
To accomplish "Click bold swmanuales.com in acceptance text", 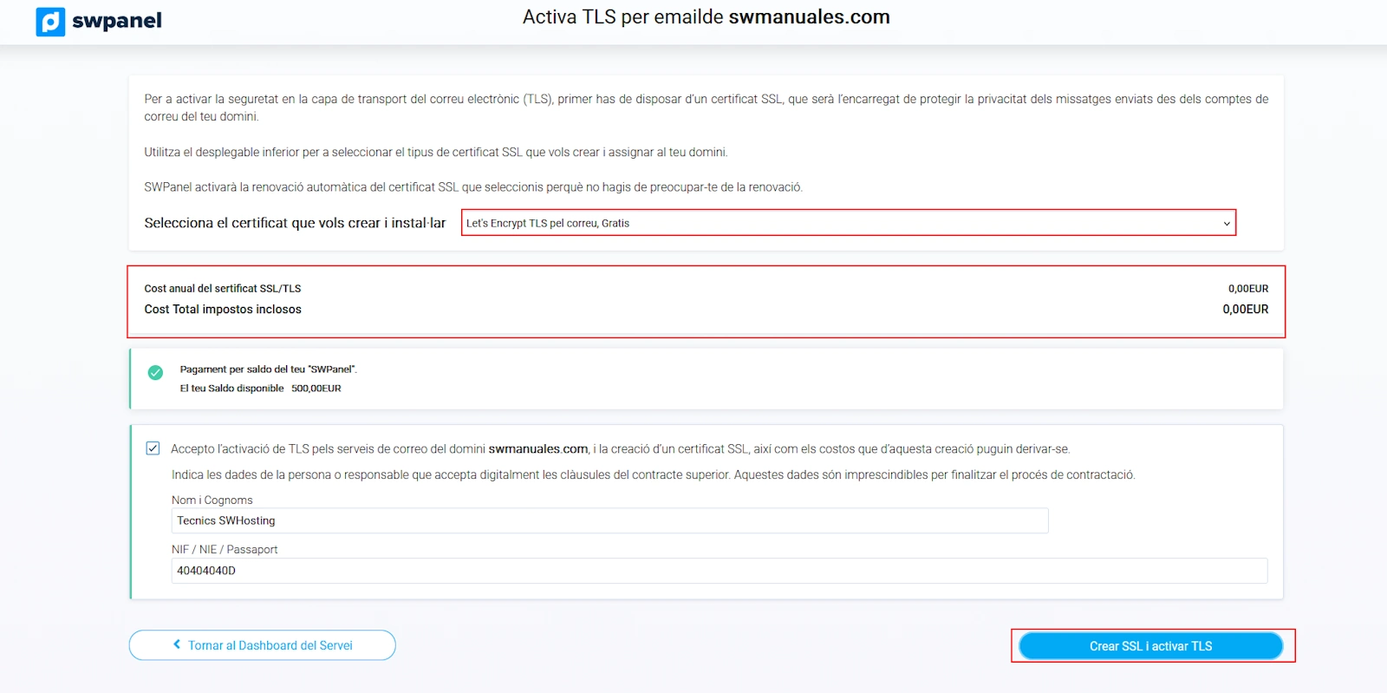I will (537, 449).
